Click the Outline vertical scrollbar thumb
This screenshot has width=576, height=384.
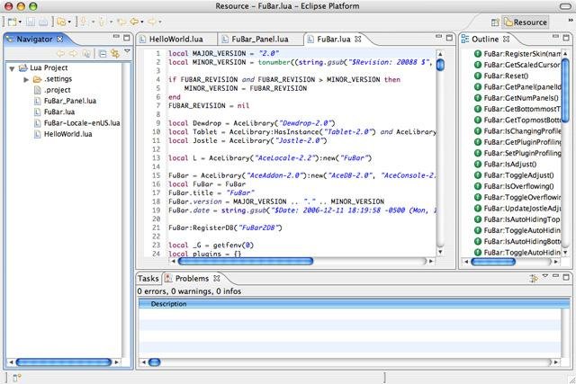[566, 90]
